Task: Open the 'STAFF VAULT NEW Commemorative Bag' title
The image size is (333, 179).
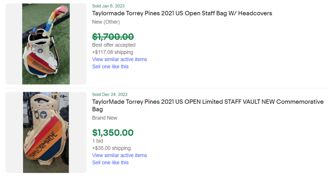Action: click(x=207, y=102)
